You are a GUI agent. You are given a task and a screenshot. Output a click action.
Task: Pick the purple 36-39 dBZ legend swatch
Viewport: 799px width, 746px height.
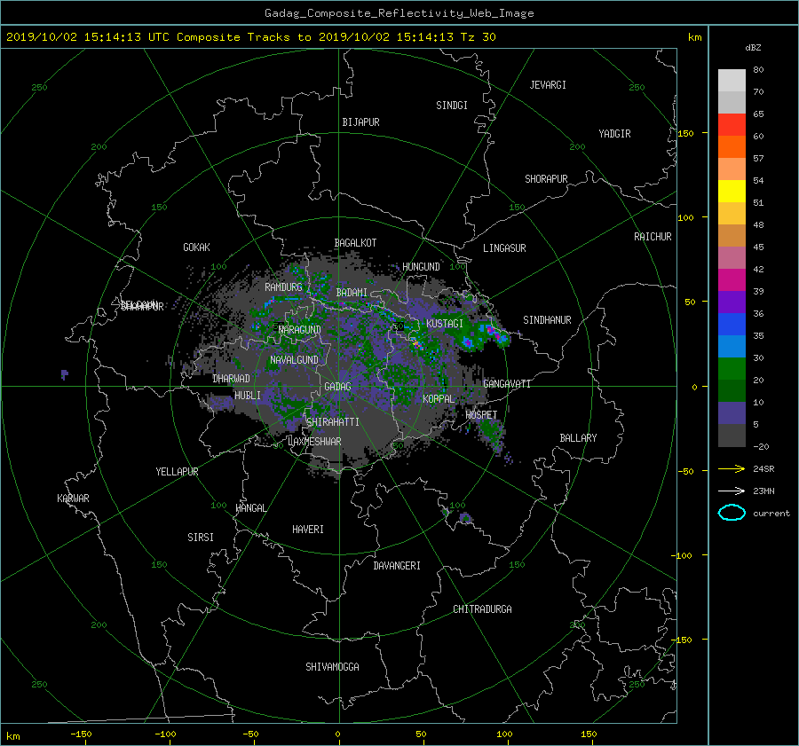732,302
